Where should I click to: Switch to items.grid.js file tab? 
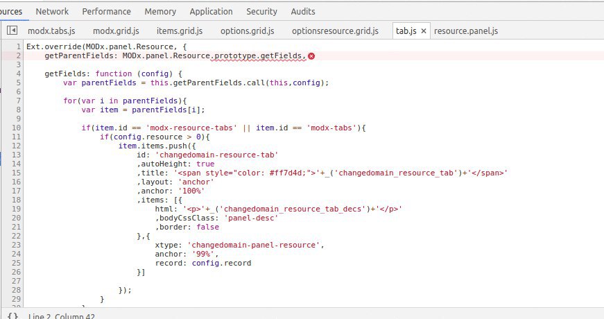[x=180, y=31]
